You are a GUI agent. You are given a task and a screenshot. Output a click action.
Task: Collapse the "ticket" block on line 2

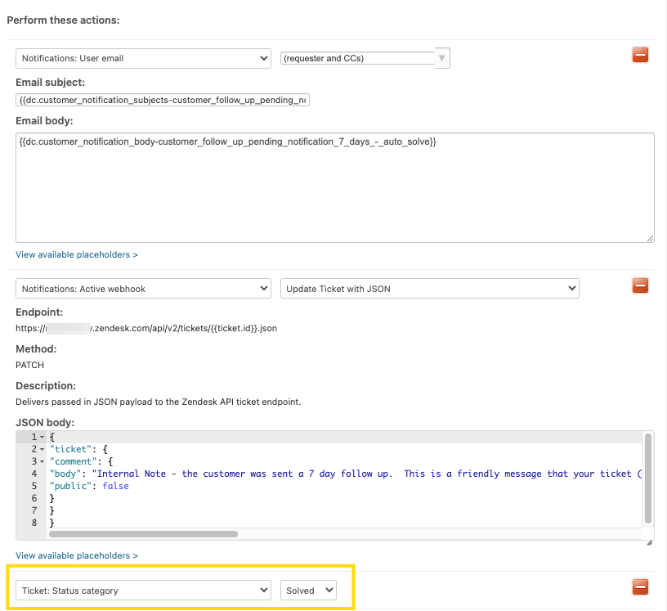click(42, 449)
